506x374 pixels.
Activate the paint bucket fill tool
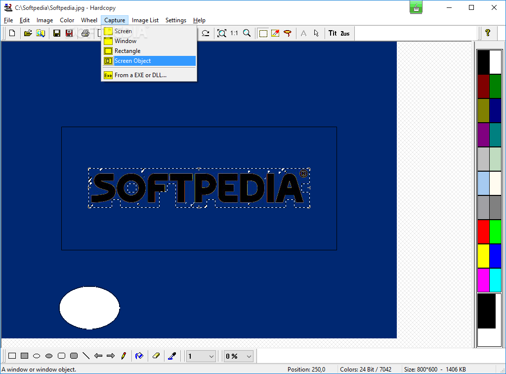click(x=139, y=356)
